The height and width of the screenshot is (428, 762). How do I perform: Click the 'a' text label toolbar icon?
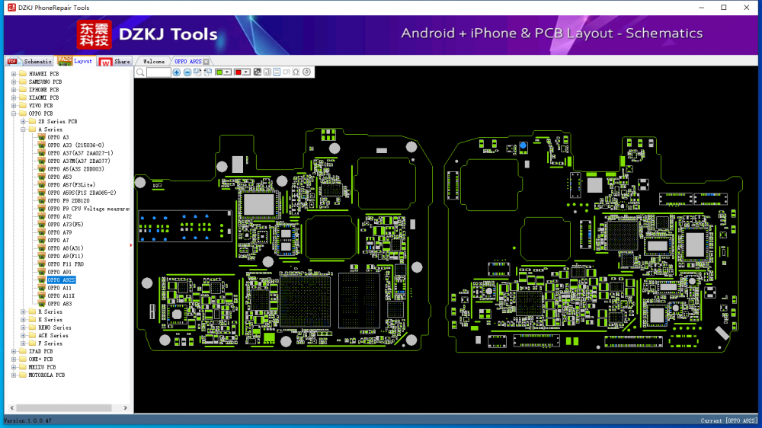(x=267, y=72)
